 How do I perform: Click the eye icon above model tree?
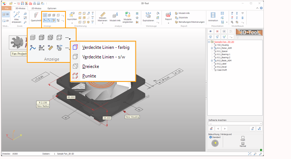pyautogui.click(x=211, y=32)
